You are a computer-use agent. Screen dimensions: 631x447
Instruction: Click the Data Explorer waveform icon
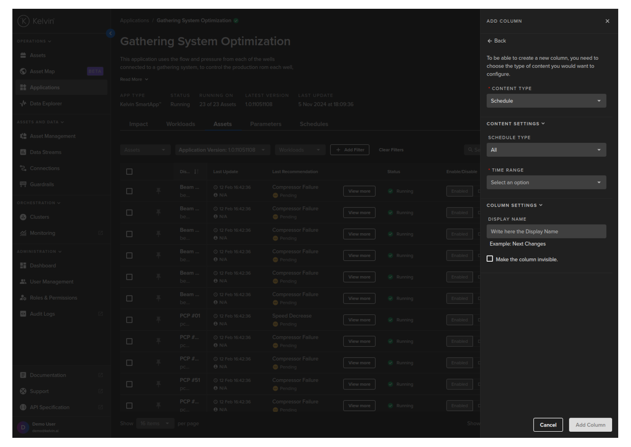tap(23, 104)
